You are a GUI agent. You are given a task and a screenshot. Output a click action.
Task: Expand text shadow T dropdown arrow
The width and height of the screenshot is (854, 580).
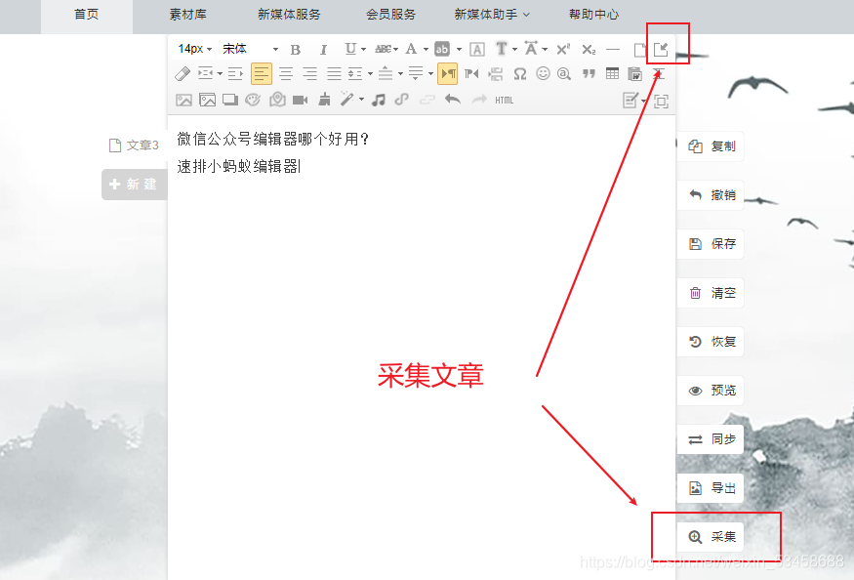(x=514, y=50)
